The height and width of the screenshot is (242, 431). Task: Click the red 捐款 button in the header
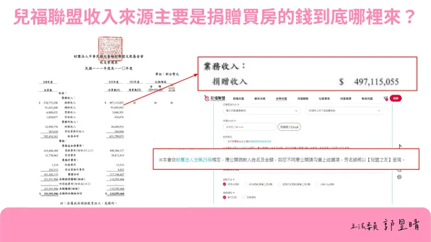point(395,98)
